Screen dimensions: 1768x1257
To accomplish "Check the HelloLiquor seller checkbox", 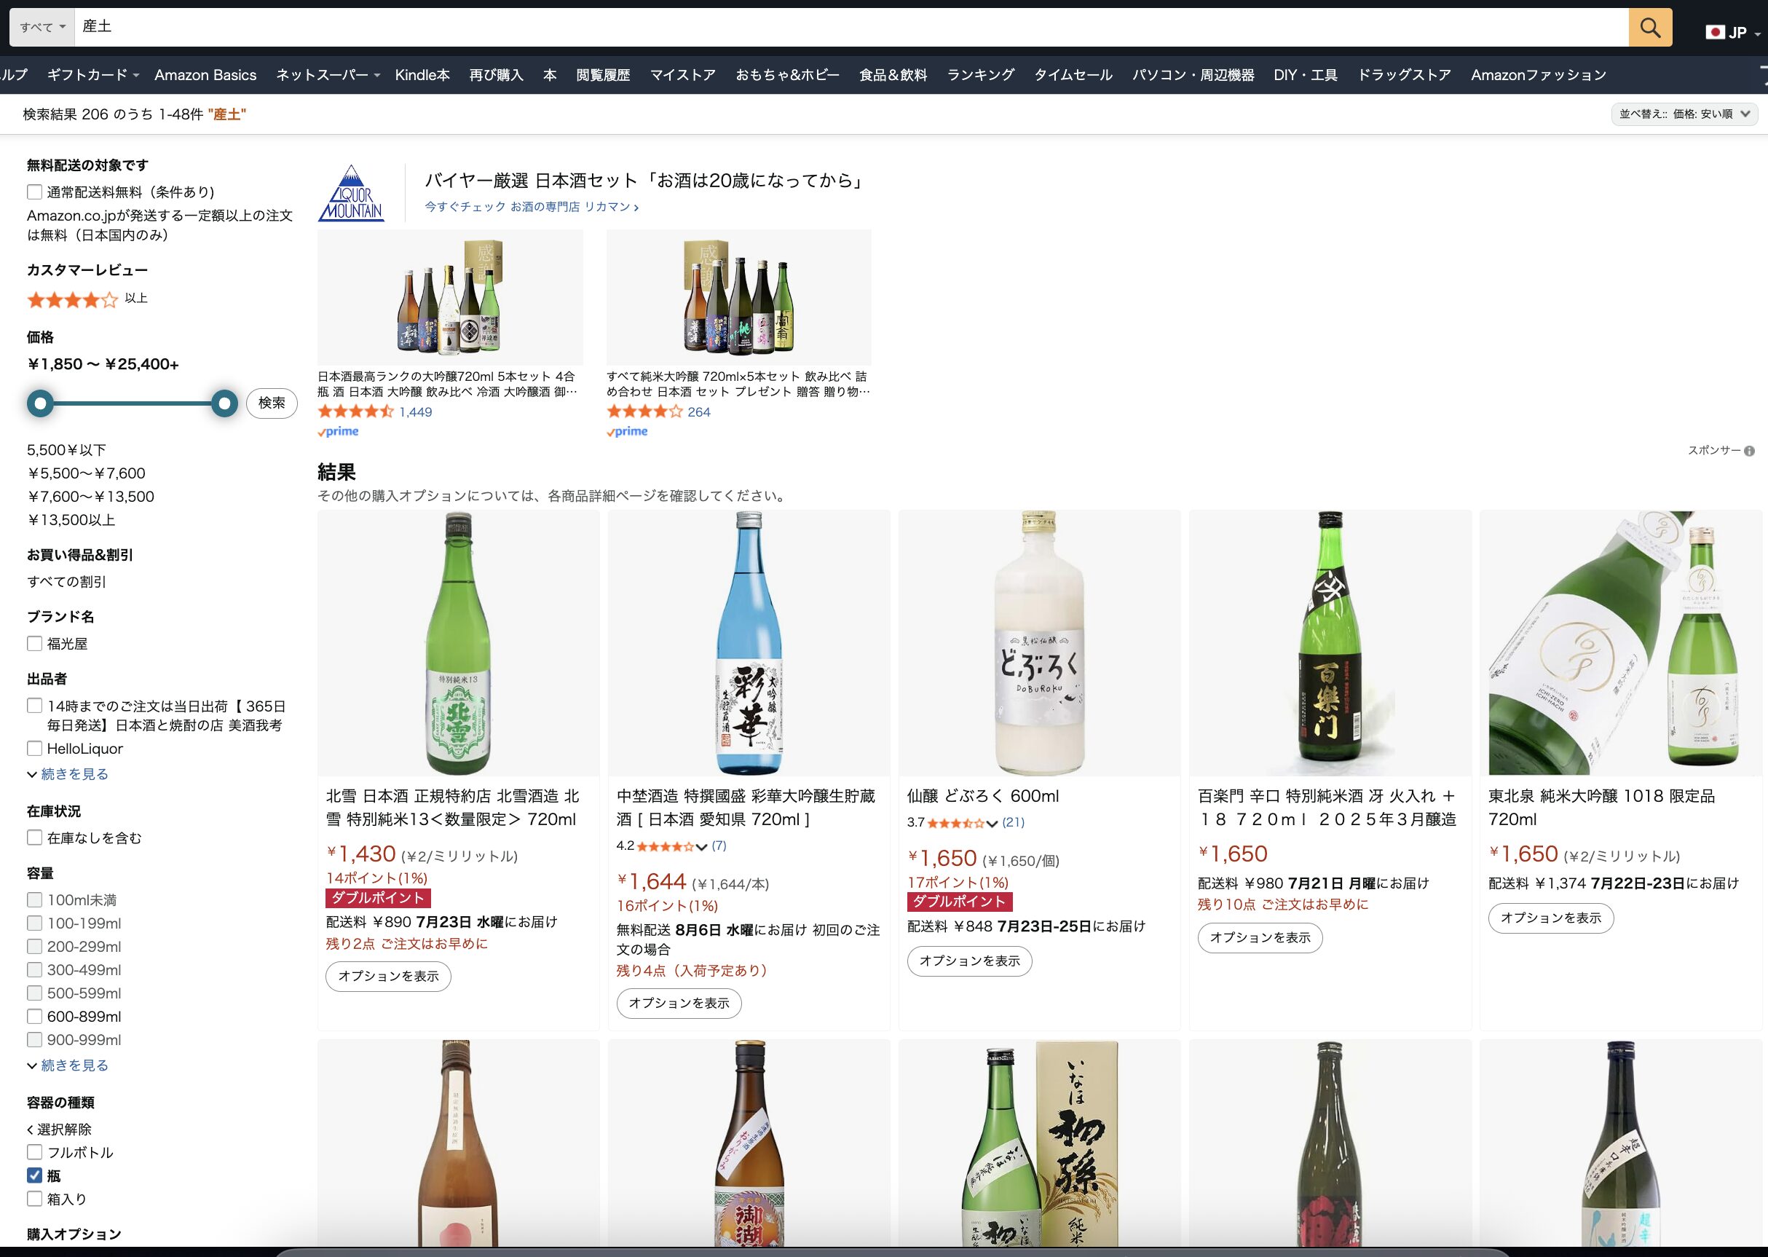I will point(35,749).
